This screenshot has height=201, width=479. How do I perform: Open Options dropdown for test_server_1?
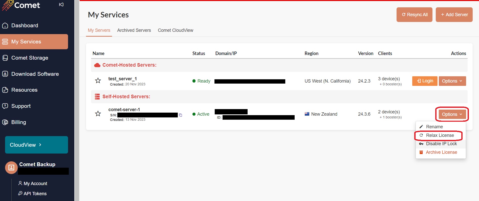click(452, 81)
